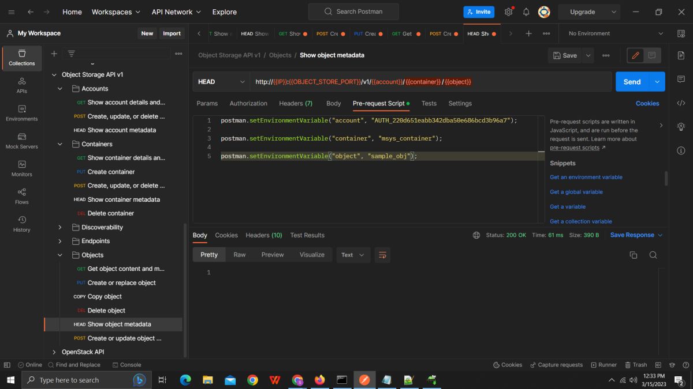Click the settings gear icon in header
This screenshot has width=693, height=389.
pos(508,12)
